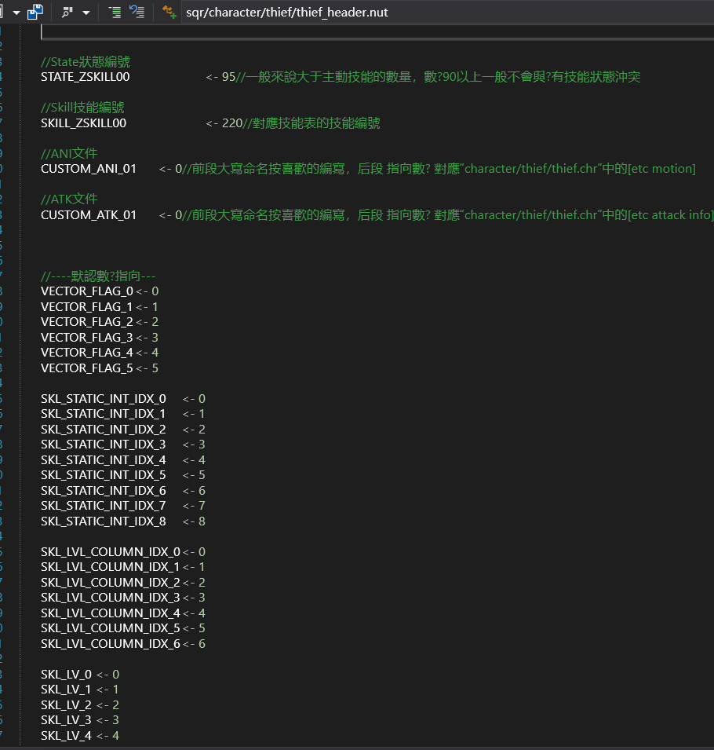Viewport: 714px width, 750px height.
Task: Click on SKL_LVL_COLUMN_IDX_6
Action: coord(110,644)
